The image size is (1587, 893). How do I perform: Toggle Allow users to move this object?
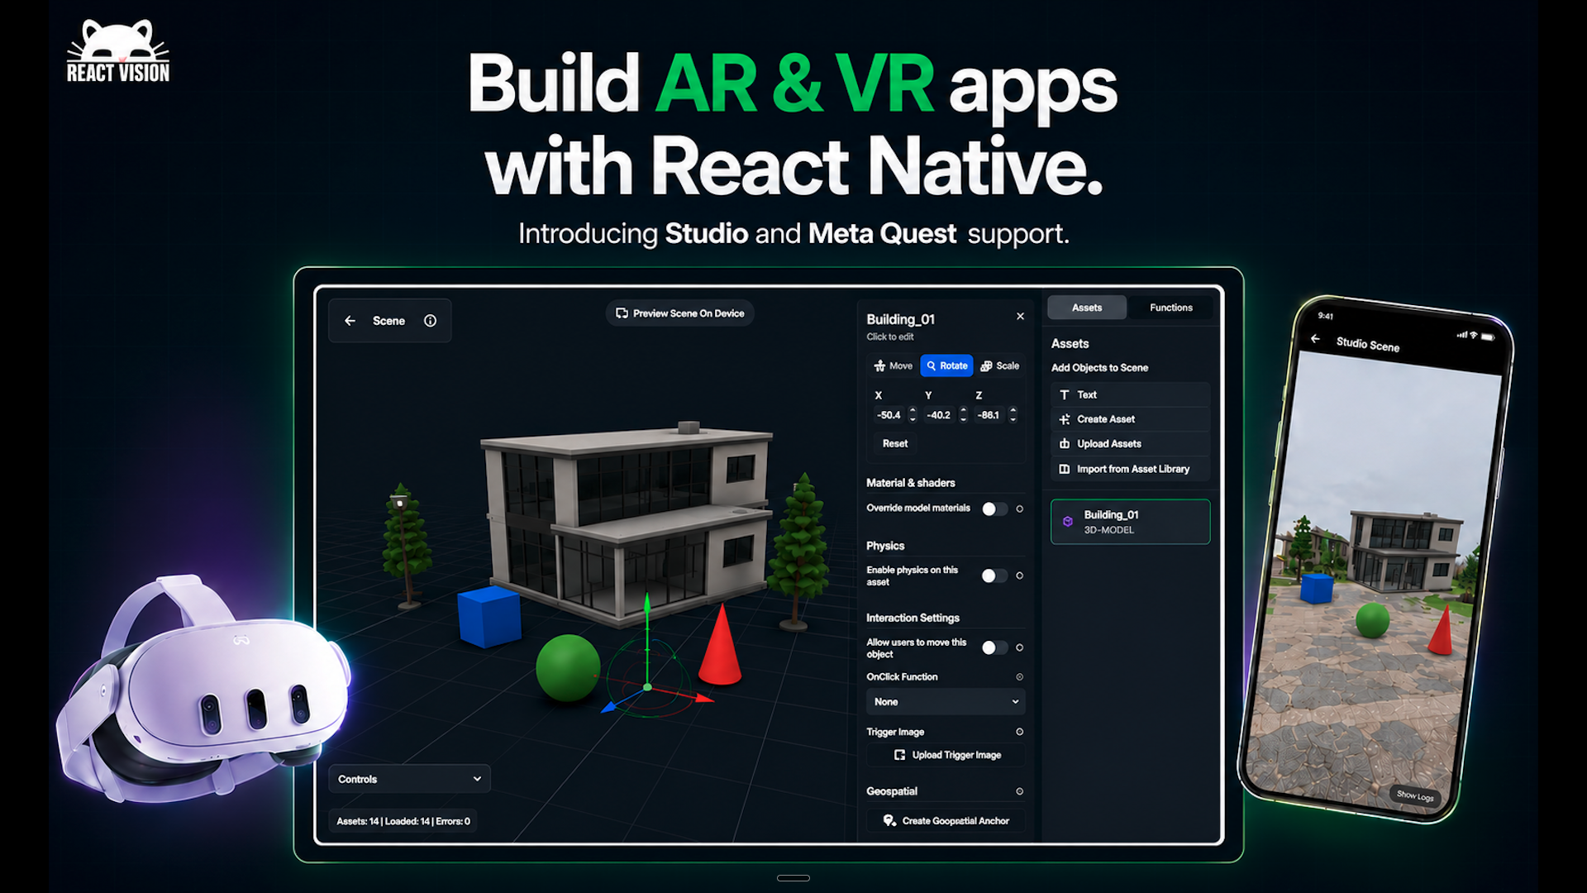point(994,647)
